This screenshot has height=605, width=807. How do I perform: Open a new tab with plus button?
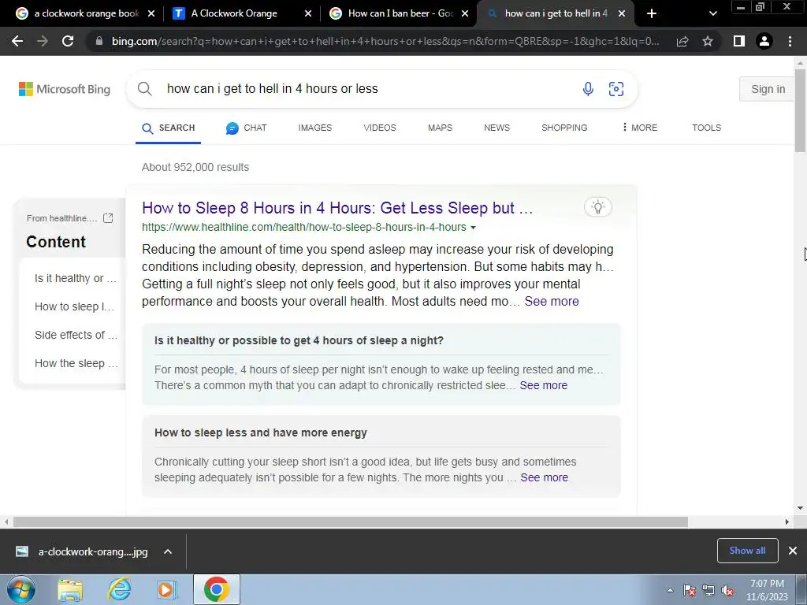[x=652, y=13]
